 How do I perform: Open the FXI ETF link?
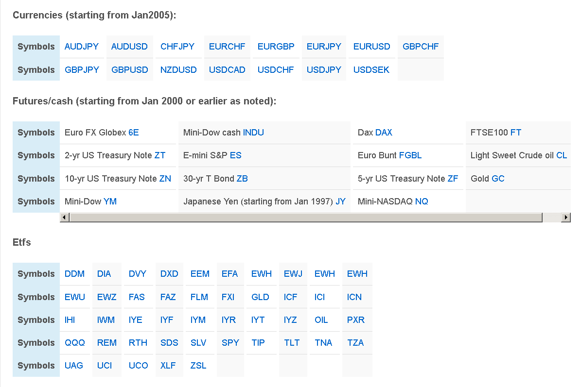[228, 297]
